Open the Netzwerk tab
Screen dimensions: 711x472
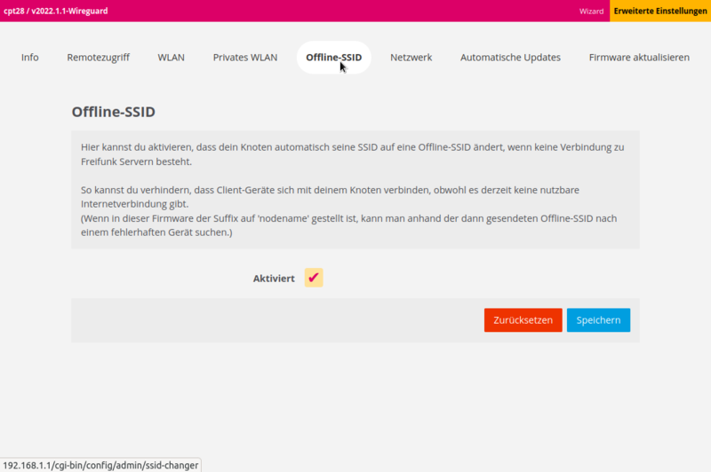click(411, 57)
